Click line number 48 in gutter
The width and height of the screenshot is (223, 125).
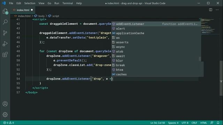(x=18, y=51)
